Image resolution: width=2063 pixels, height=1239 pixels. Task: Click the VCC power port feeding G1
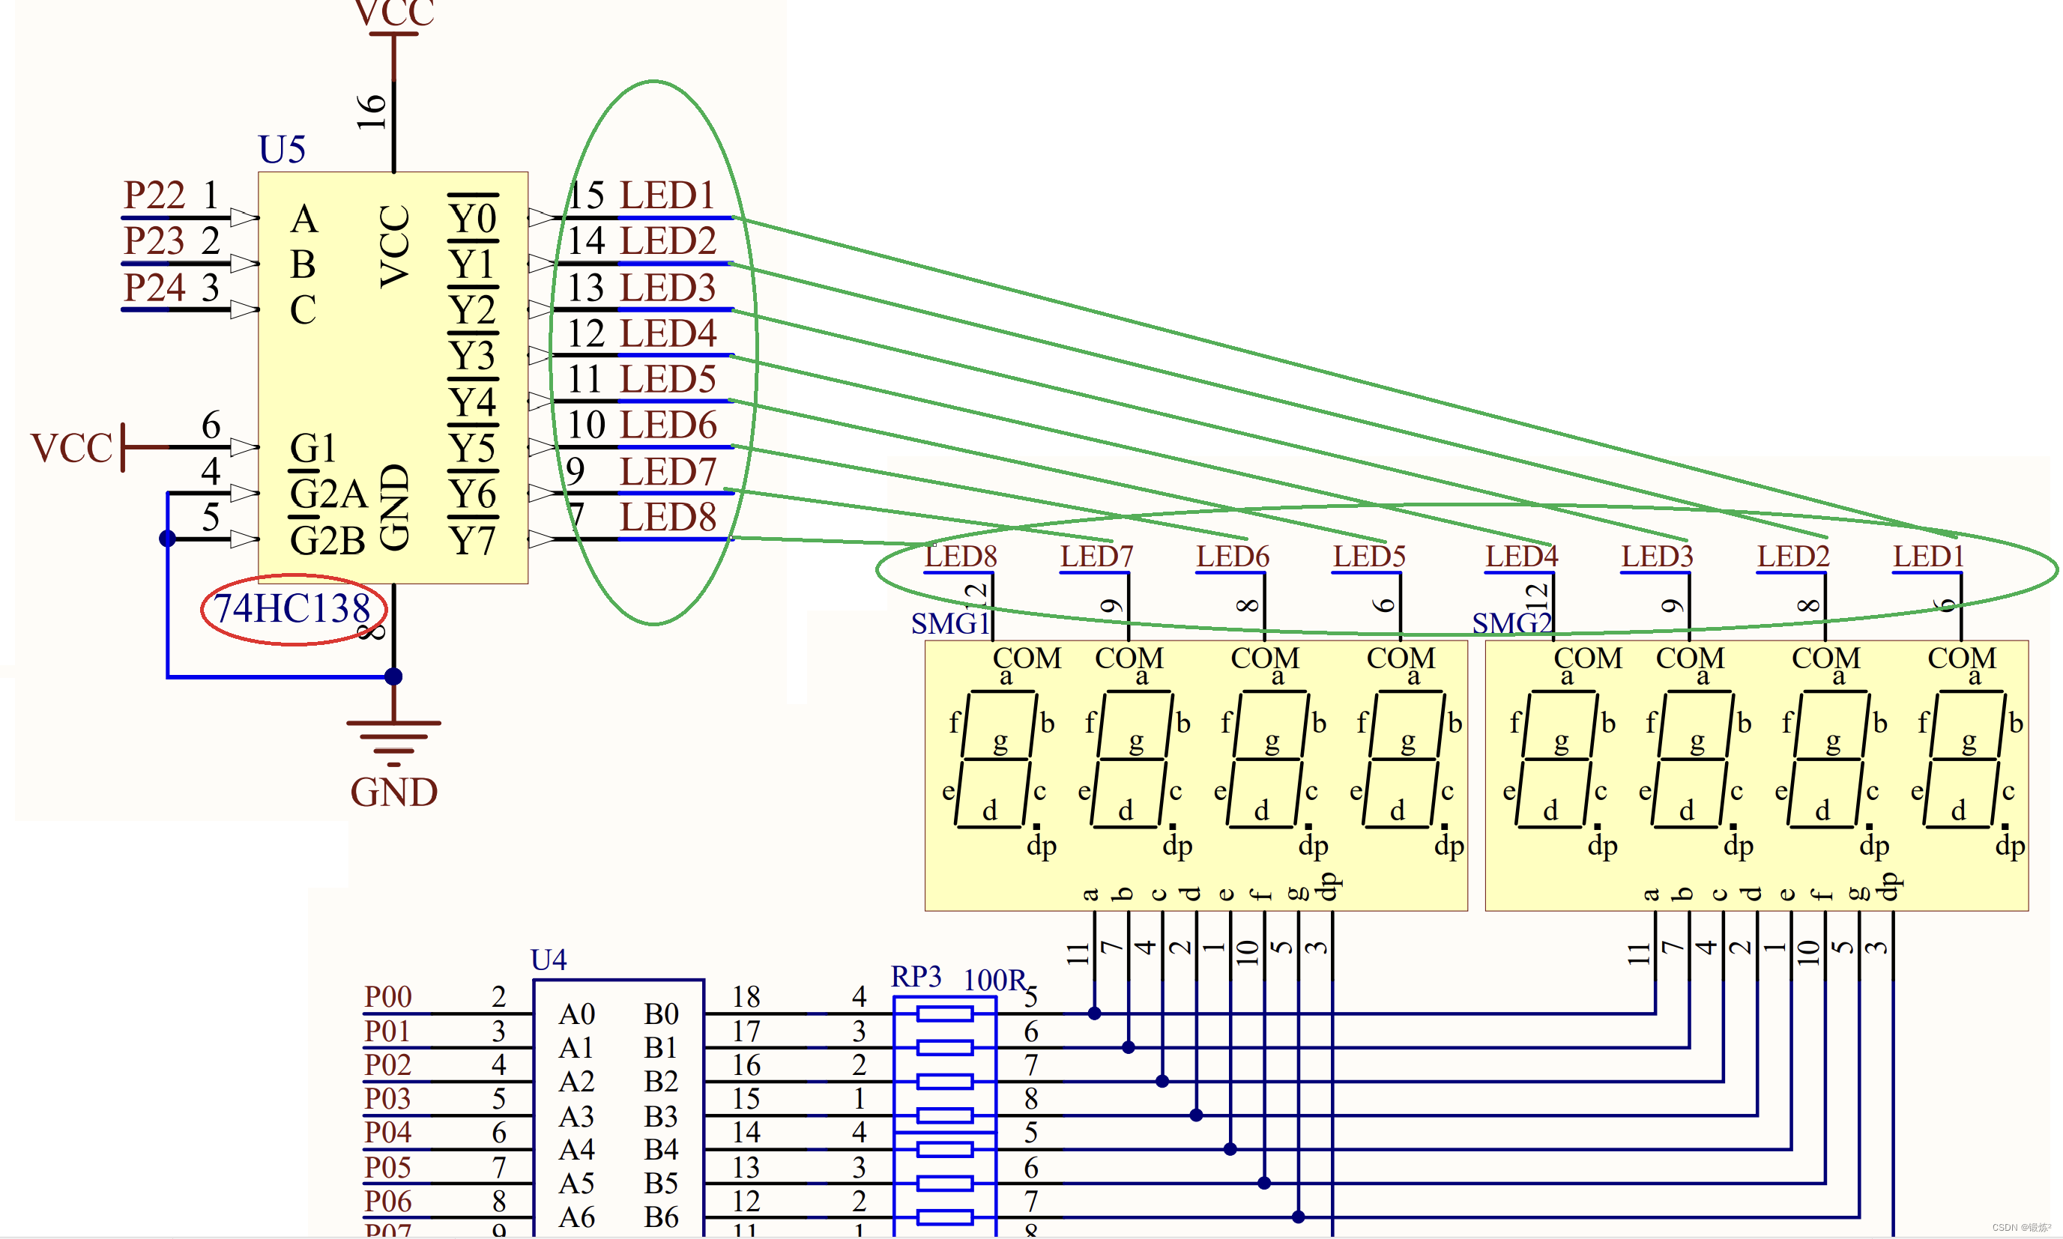[x=124, y=447]
